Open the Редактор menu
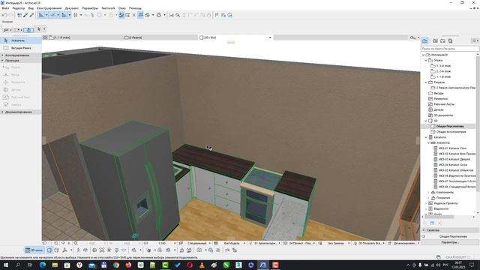480x270 pixels. pyautogui.click(x=19, y=8)
